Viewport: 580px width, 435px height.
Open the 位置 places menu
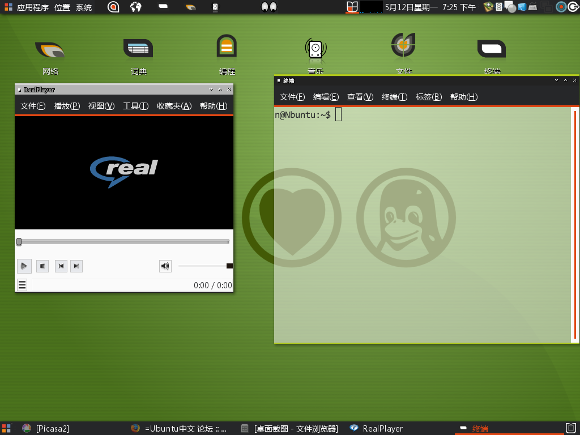[x=62, y=7]
